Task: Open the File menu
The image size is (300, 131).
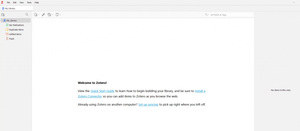Action: click(8, 2)
